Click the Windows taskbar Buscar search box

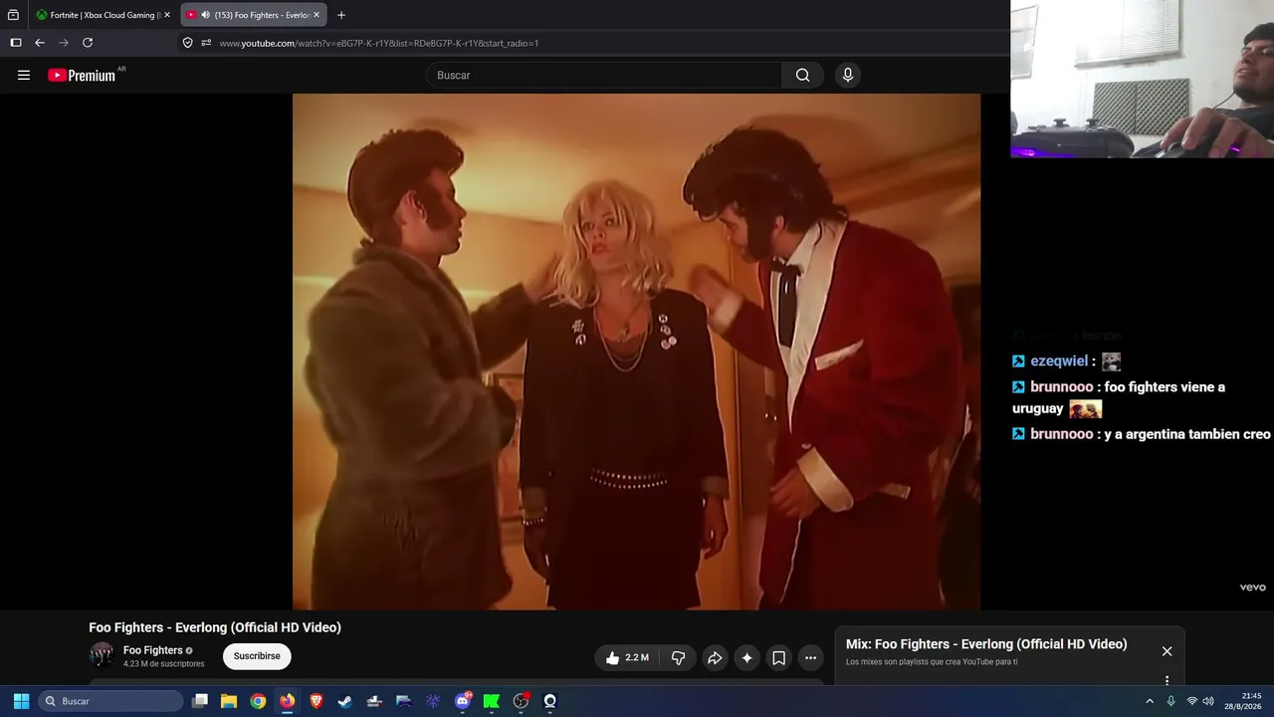click(110, 701)
